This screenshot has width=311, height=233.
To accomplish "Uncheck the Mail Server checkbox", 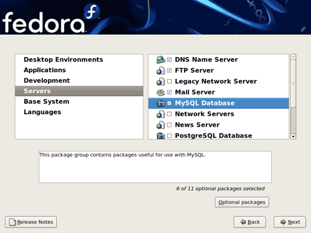I will pyautogui.click(x=169, y=92).
